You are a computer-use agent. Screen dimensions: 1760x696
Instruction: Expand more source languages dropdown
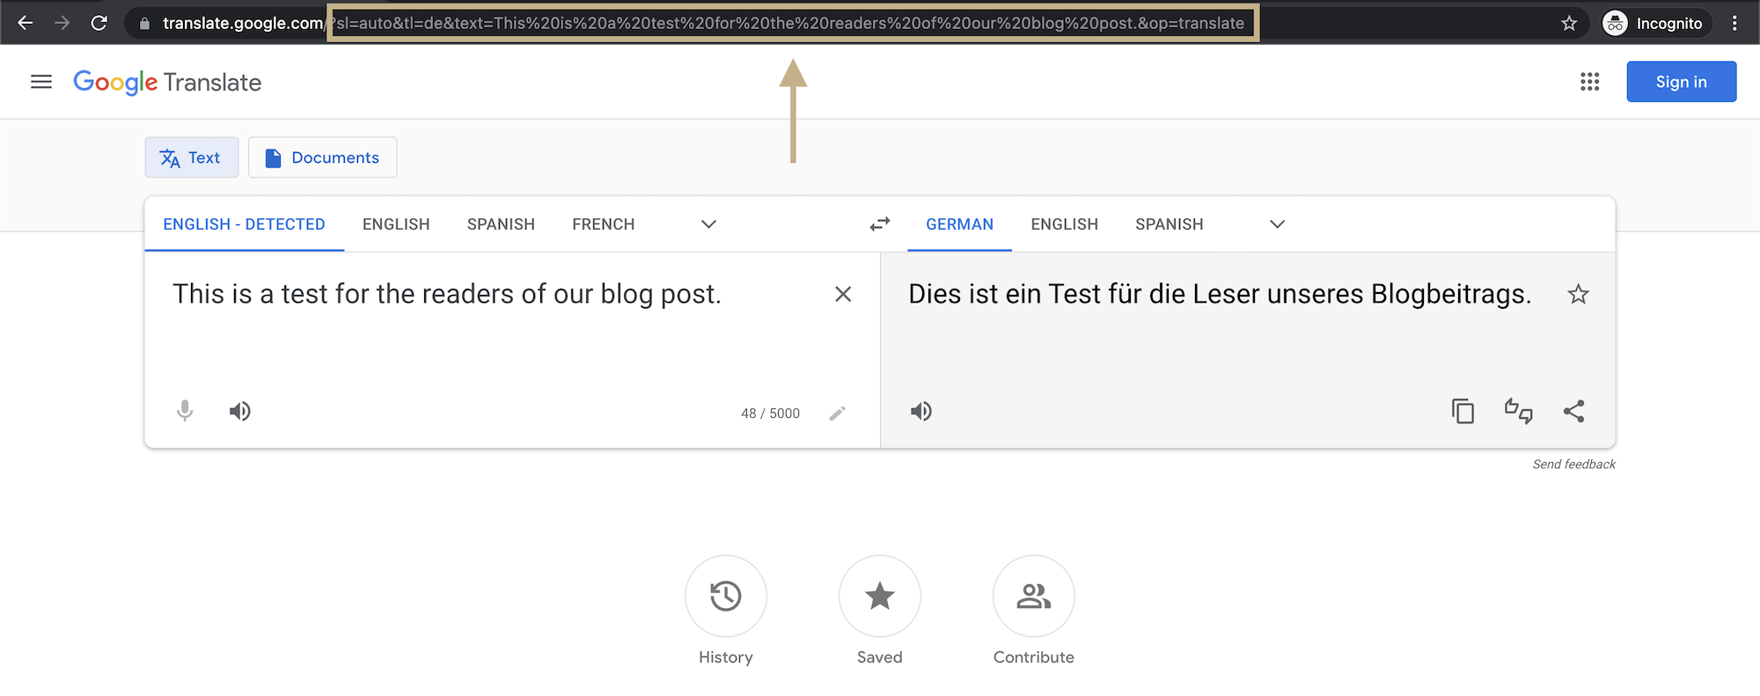pyautogui.click(x=708, y=224)
